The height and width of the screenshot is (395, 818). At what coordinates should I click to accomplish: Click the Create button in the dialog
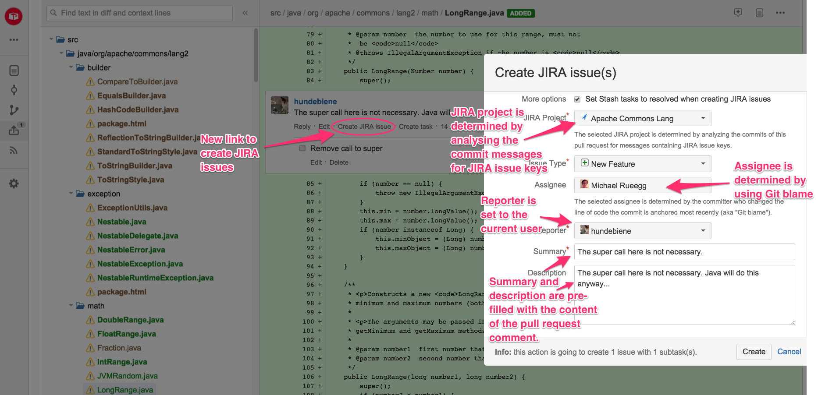(x=754, y=352)
